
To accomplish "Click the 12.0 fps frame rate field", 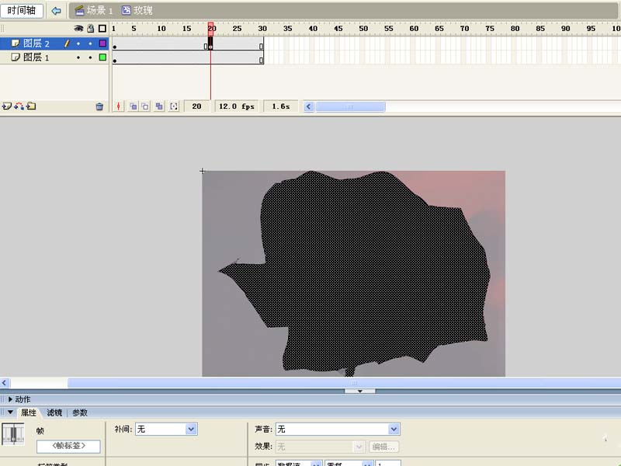I will [237, 106].
